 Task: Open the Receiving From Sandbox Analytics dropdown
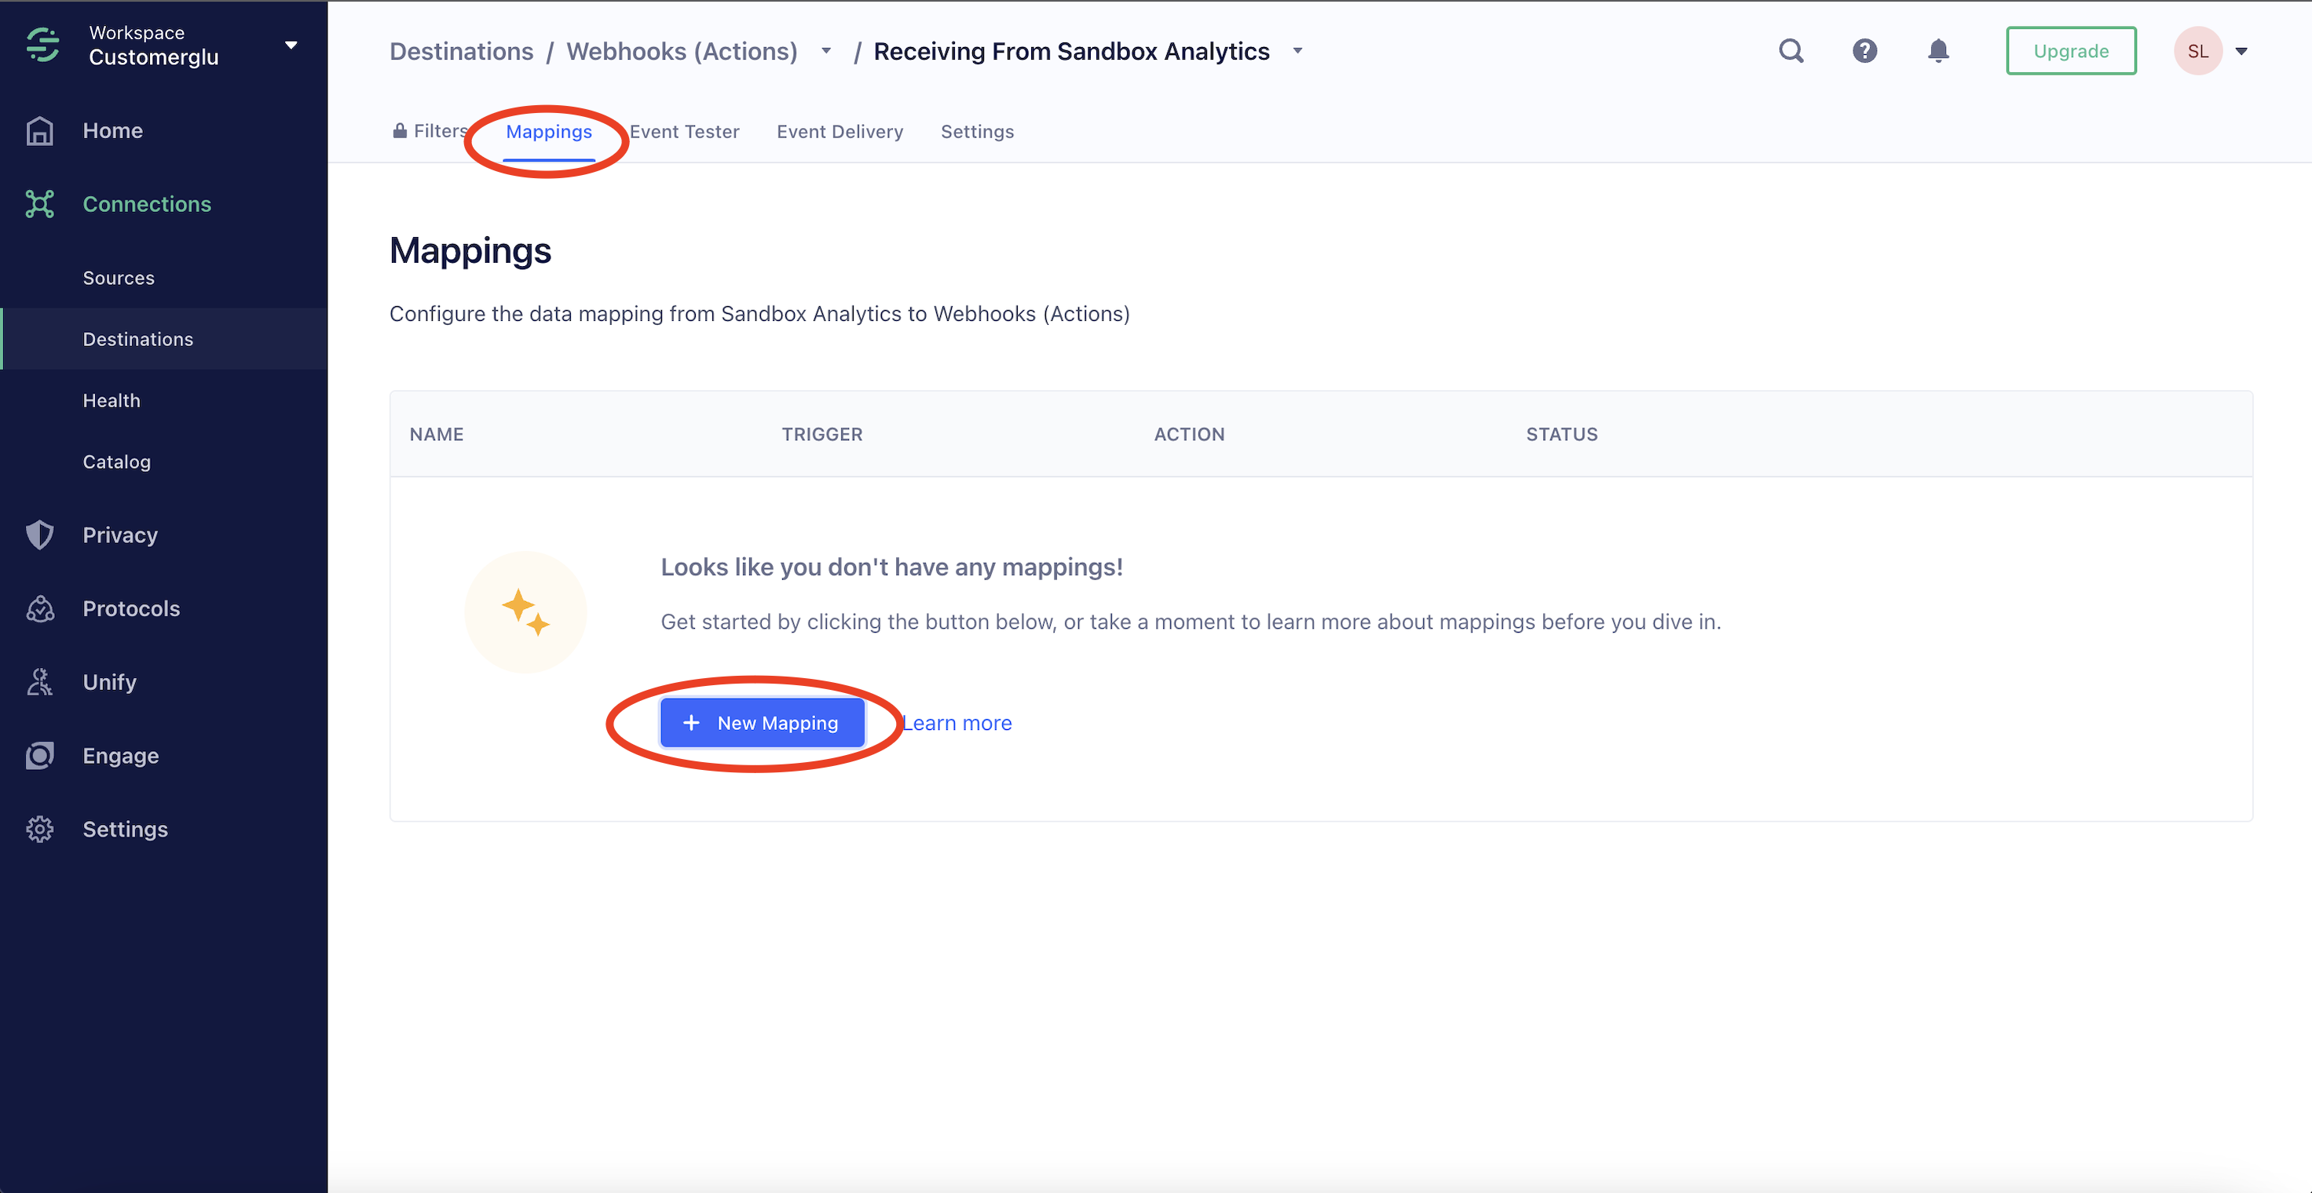click(x=1297, y=51)
